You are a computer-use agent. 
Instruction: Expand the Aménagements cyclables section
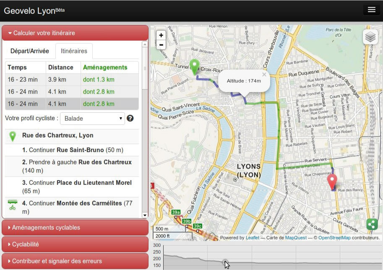point(75,228)
